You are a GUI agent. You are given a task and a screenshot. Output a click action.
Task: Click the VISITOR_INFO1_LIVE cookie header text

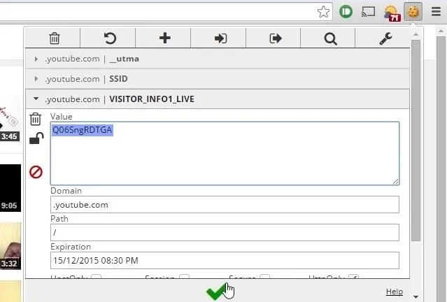[x=152, y=99]
